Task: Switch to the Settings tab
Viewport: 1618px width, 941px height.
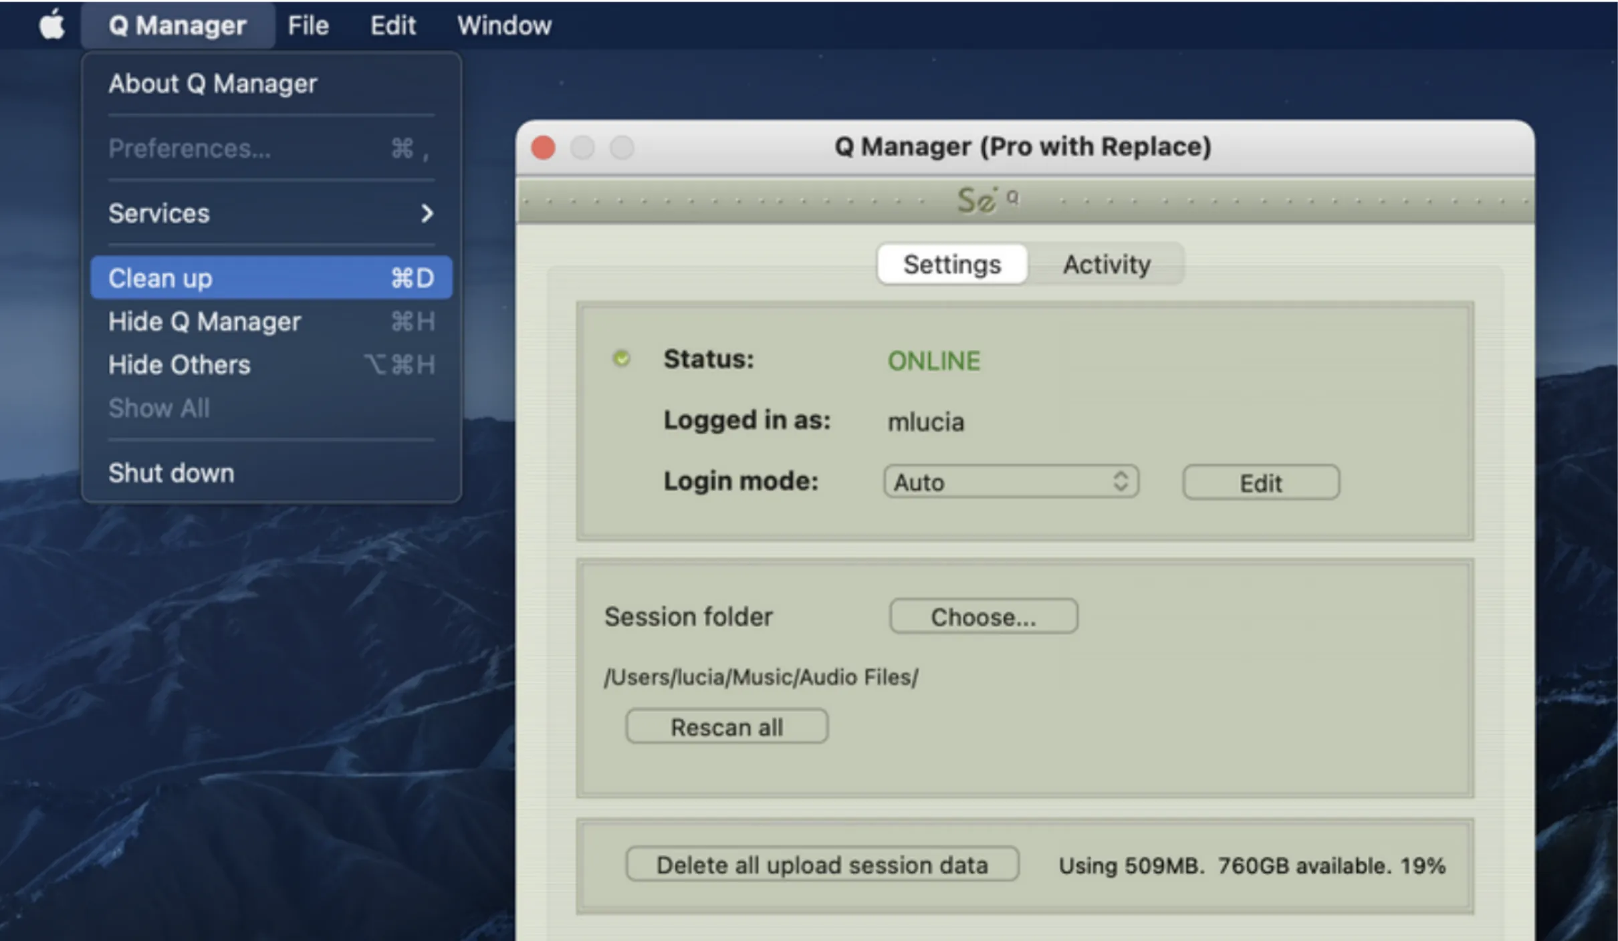Action: click(x=952, y=265)
